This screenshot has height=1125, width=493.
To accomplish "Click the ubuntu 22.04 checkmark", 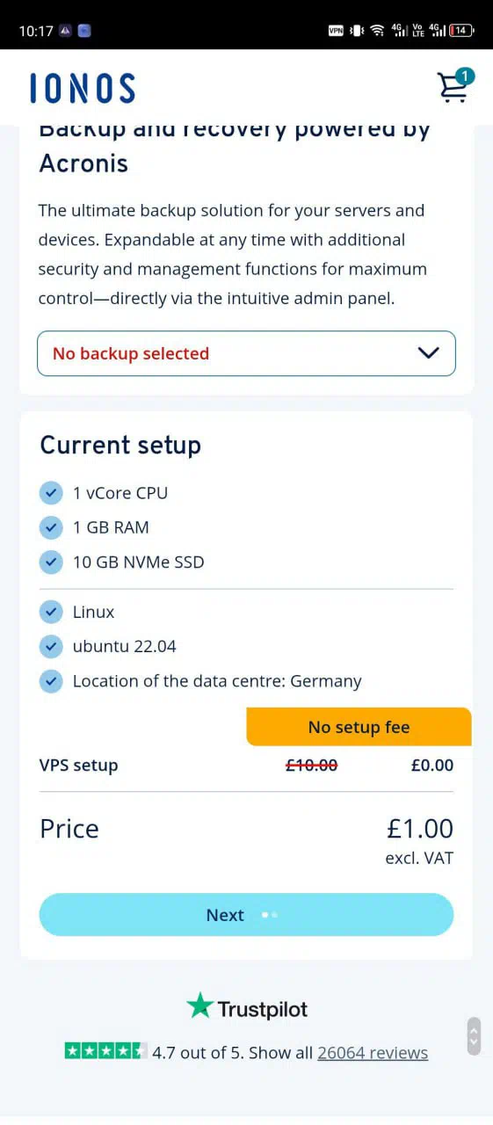I will pyautogui.click(x=51, y=646).
